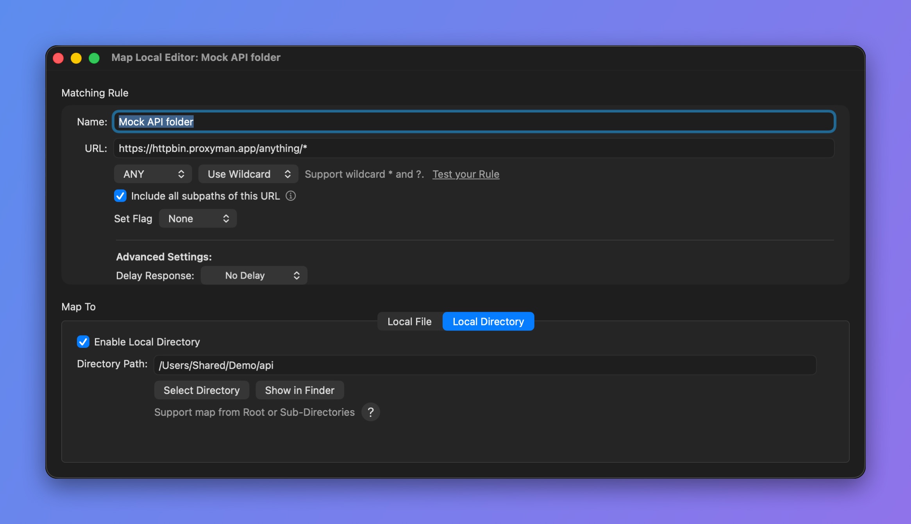Open the ANY HTTP method dropdown
The image size is (911, 524).
click(153, 174)
